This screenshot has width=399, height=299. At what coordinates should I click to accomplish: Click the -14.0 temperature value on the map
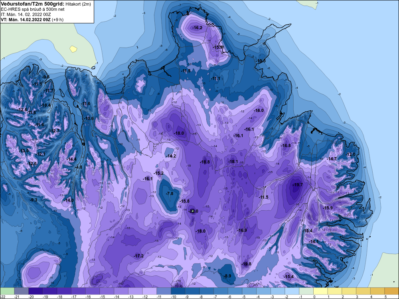(x=69, y=201)
